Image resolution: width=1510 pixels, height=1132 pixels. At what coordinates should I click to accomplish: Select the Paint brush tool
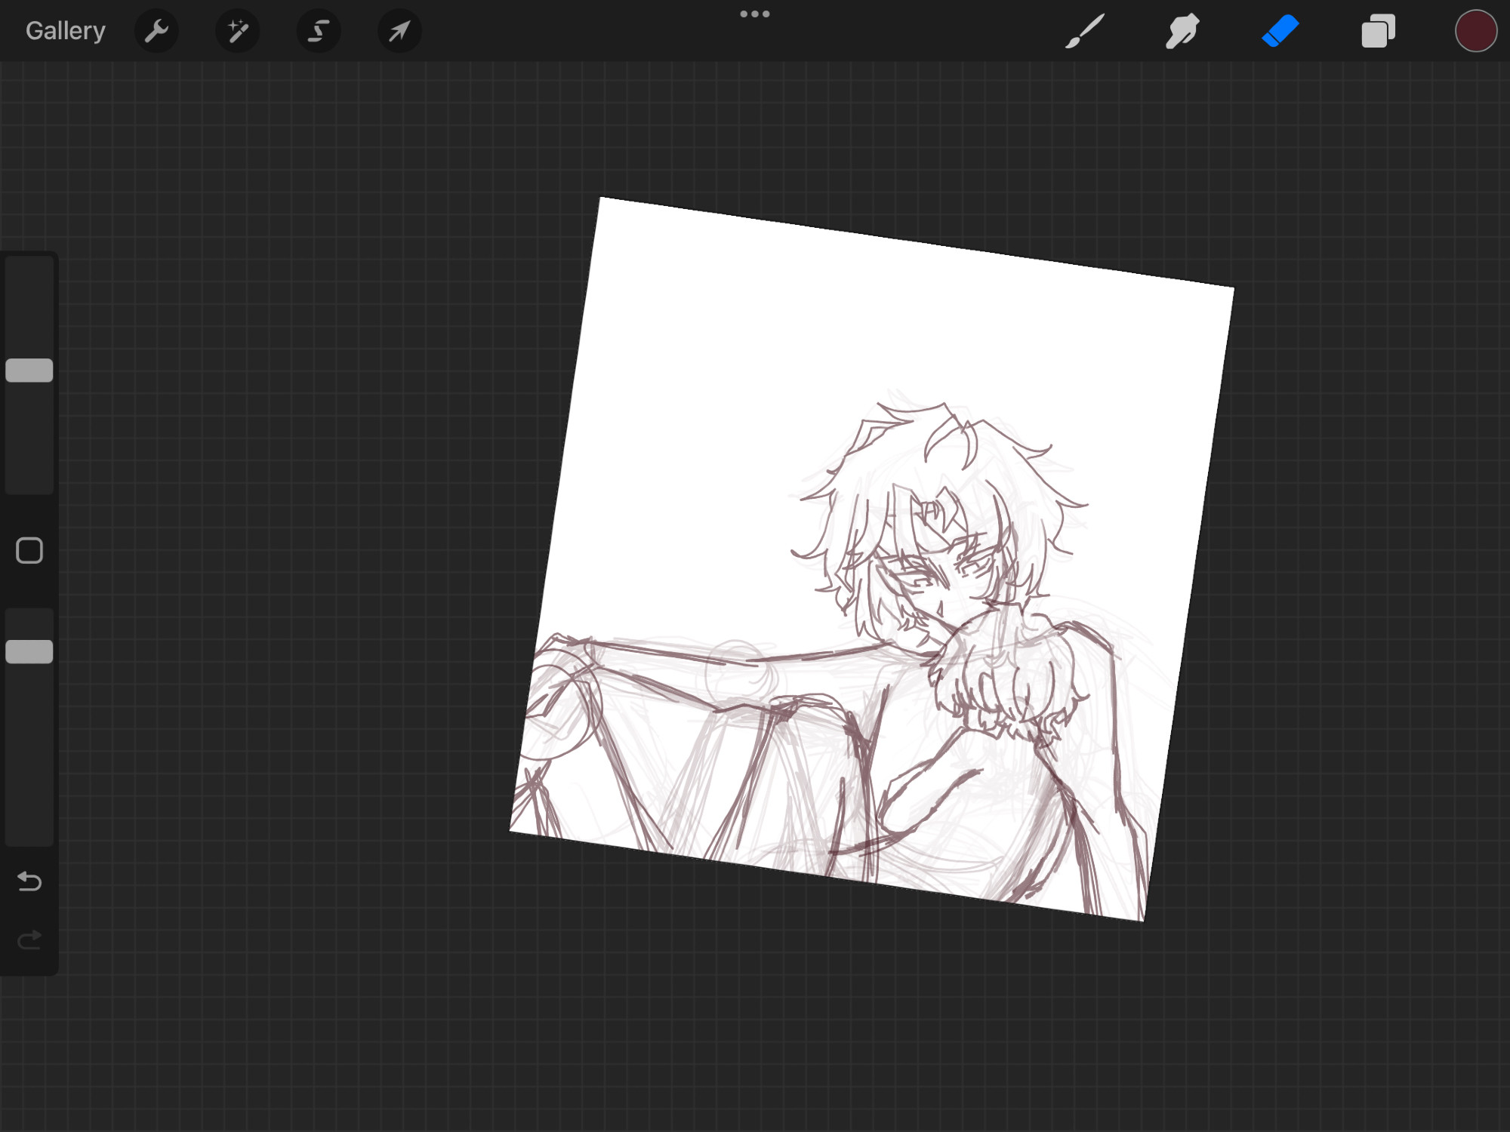(1085, 31)
